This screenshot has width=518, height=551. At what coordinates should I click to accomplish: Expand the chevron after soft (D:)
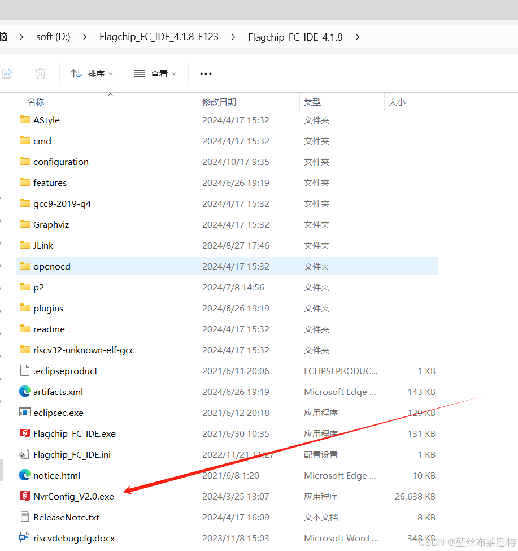[x=85, y=37]
